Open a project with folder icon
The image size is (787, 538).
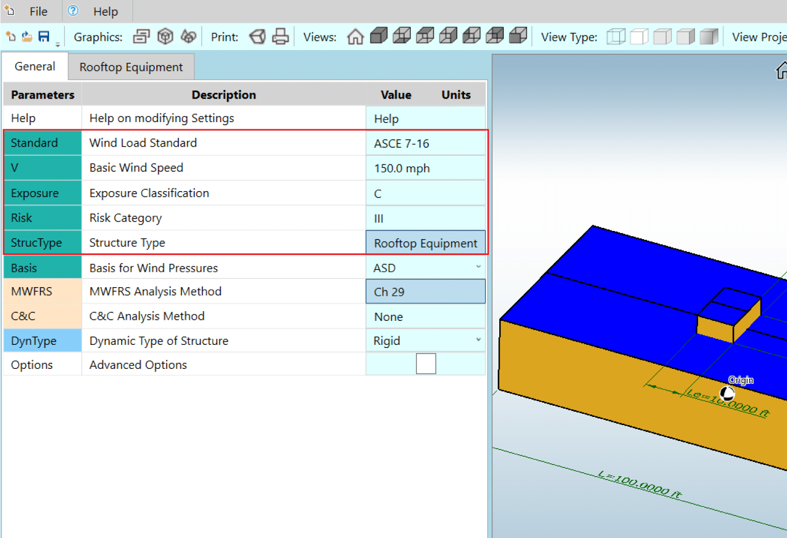(27, 37)
